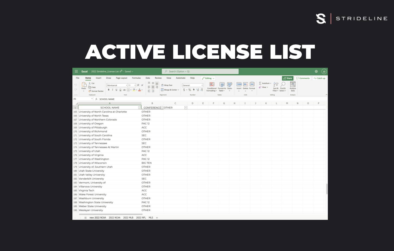Open SCHOOL NAME column filter dropdown
This screenshot has height=251, width=394.
[x=140, y=108]
